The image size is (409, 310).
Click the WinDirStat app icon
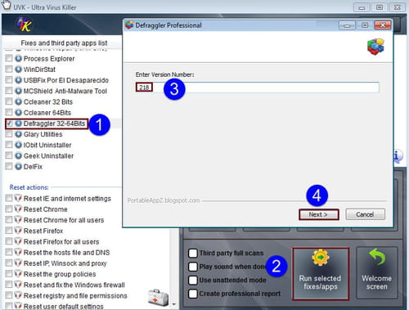pyautogui.click(x=18, y=70)
